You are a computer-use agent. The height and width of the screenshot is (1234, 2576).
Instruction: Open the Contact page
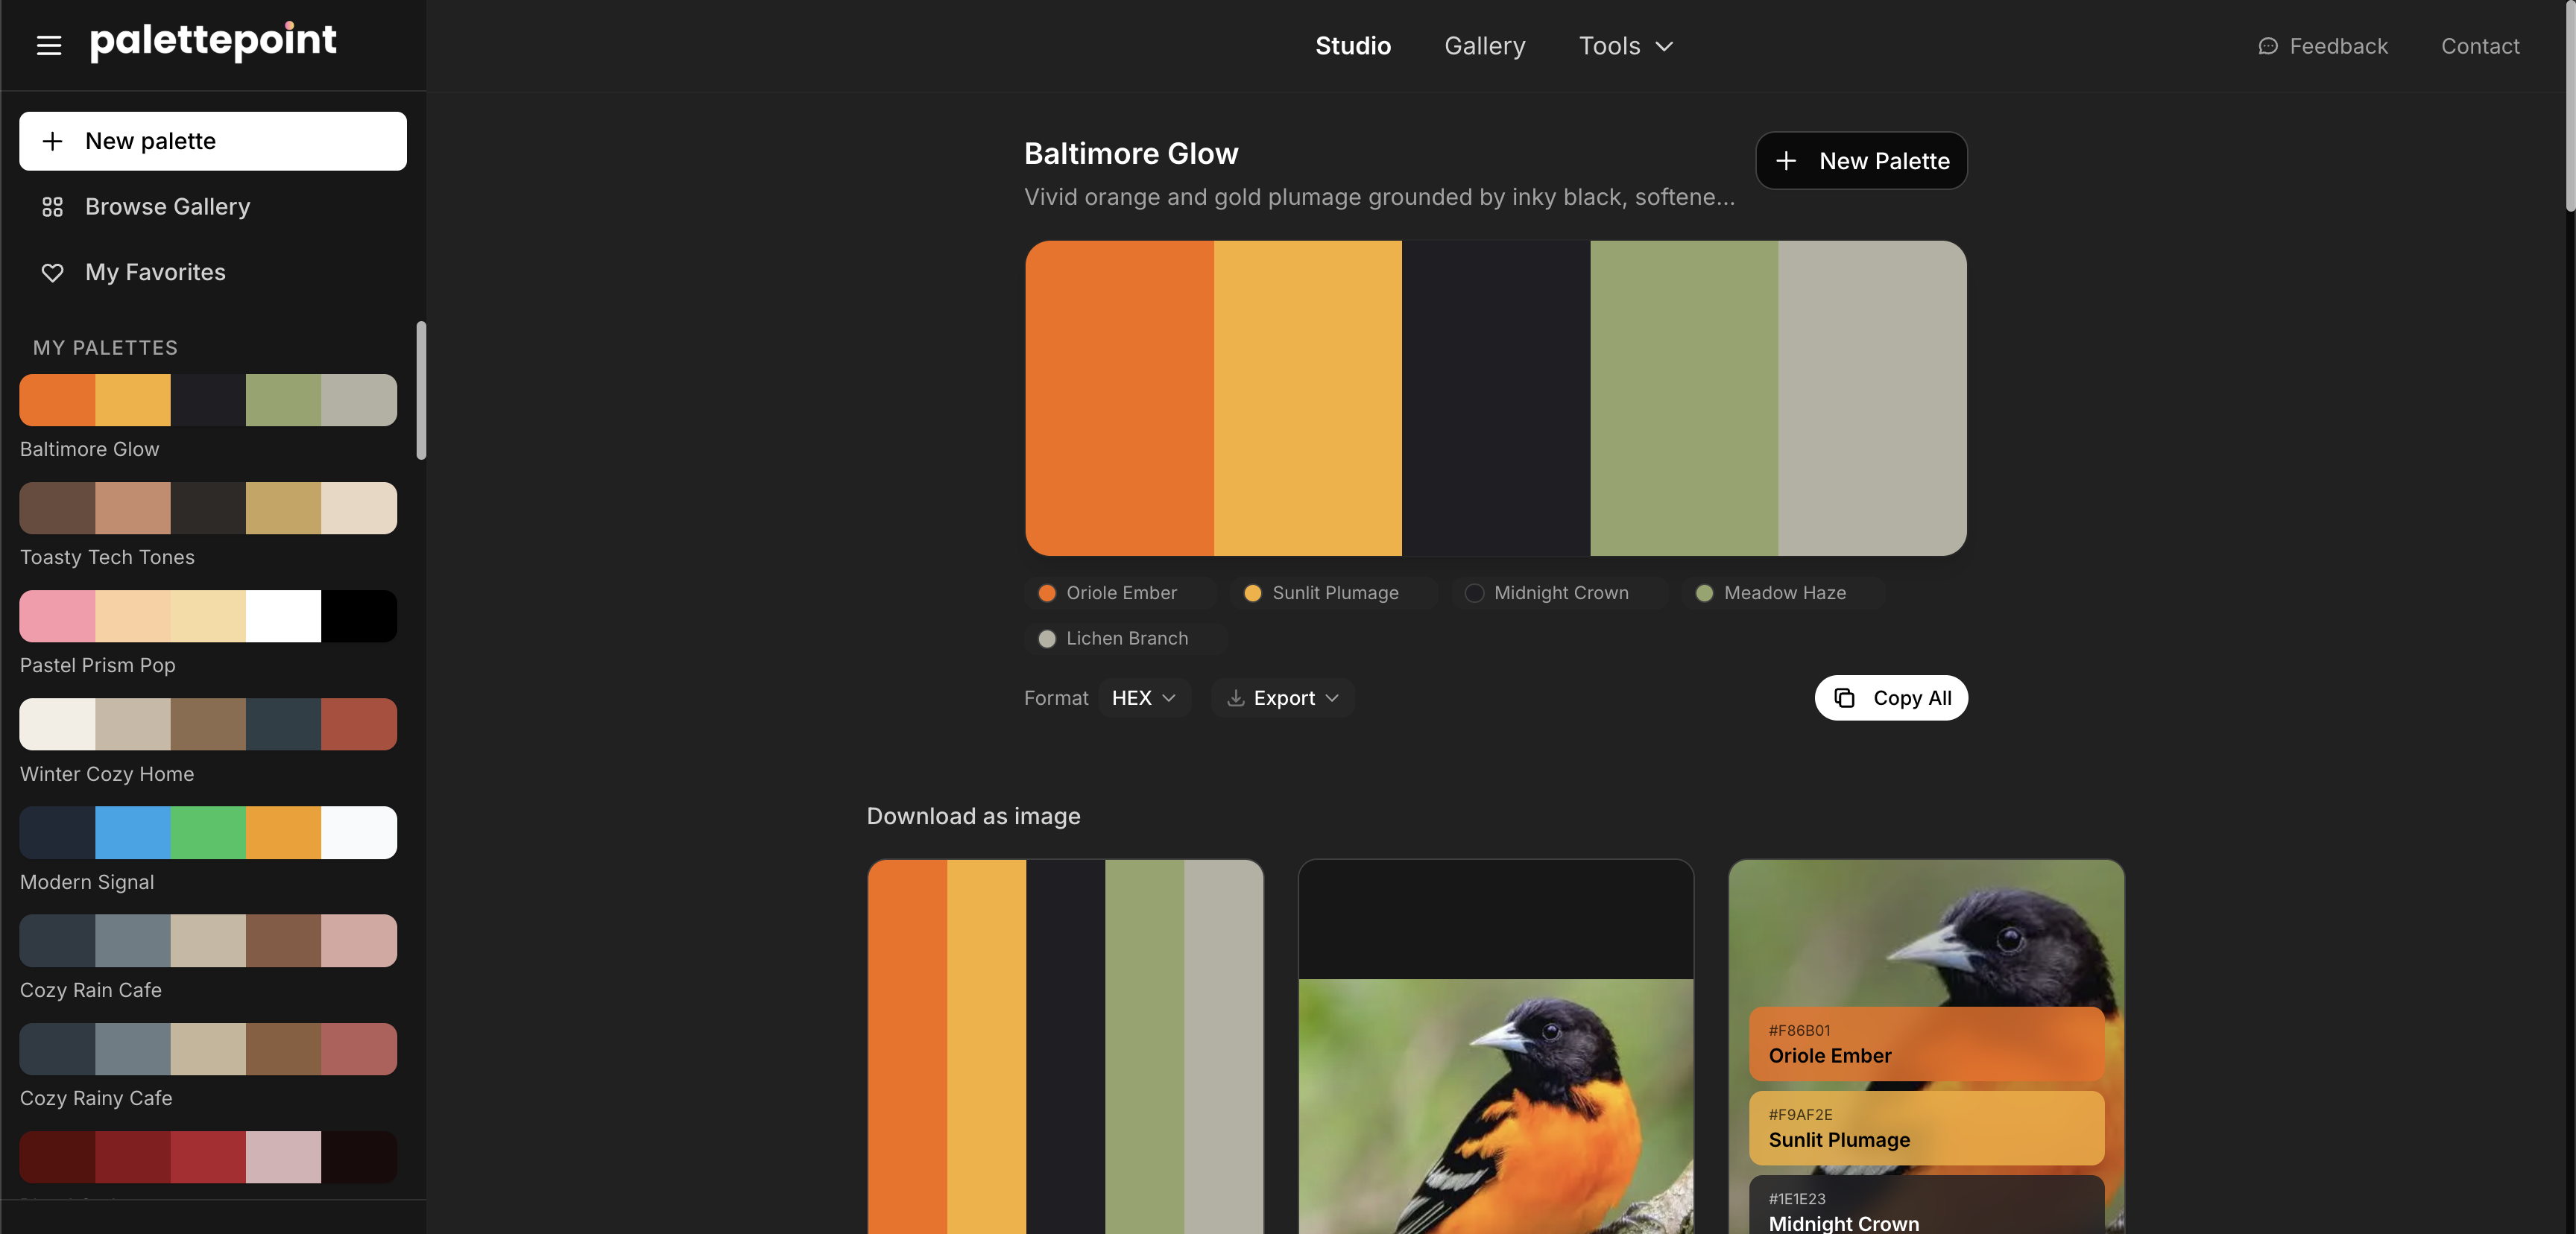pos(2480,46)
